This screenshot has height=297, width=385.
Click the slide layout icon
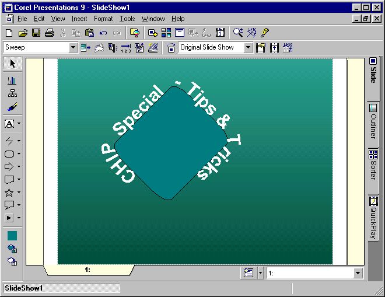click(x=180, y=33)
